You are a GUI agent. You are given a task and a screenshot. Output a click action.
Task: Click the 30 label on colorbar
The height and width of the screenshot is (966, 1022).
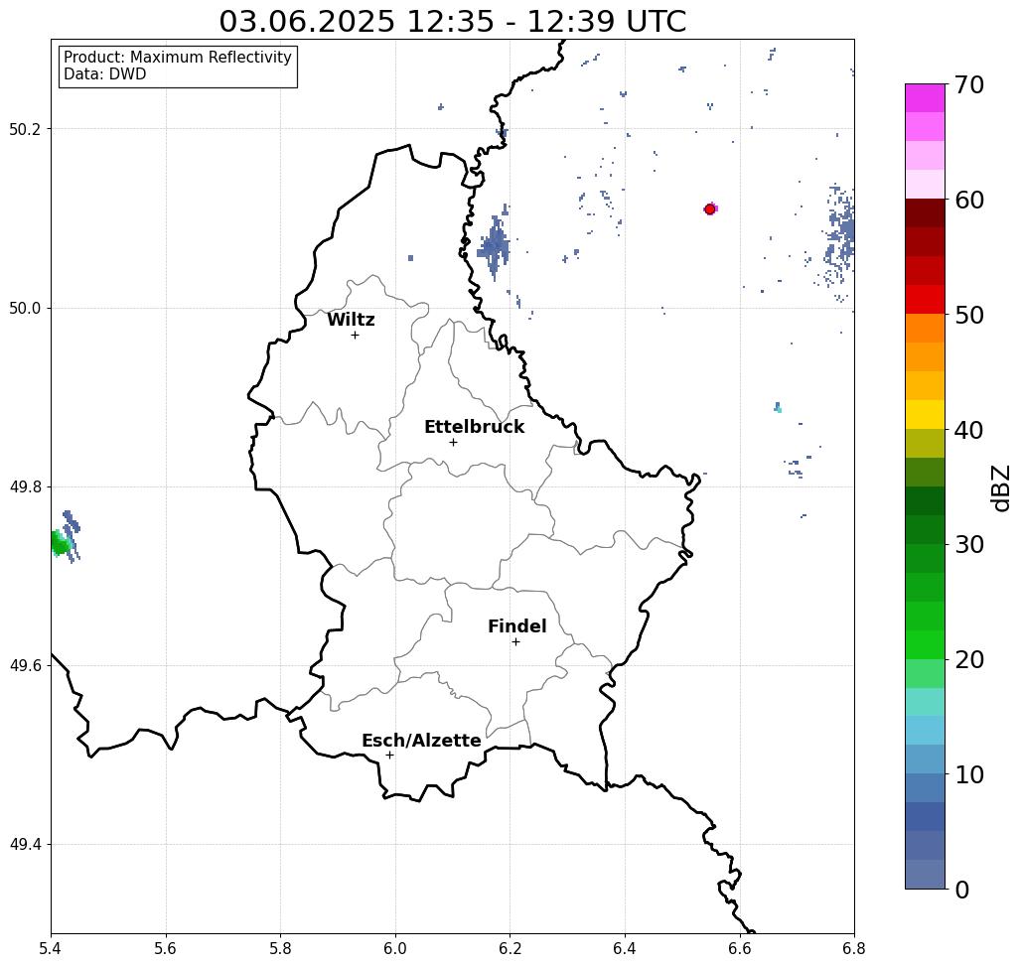click(969, 545)
